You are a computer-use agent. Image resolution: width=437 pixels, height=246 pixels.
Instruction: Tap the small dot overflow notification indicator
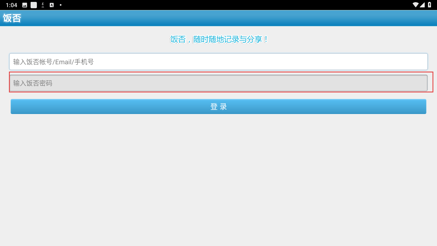60,5
